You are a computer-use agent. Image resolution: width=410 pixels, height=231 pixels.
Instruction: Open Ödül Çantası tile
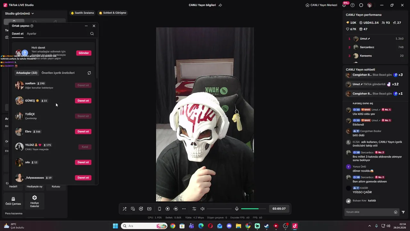click(13, 201)
